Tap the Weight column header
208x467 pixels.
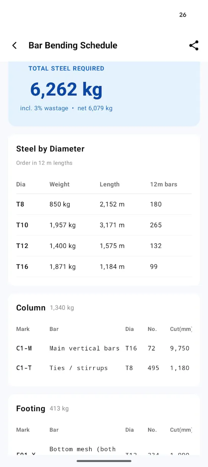[59, 184]
